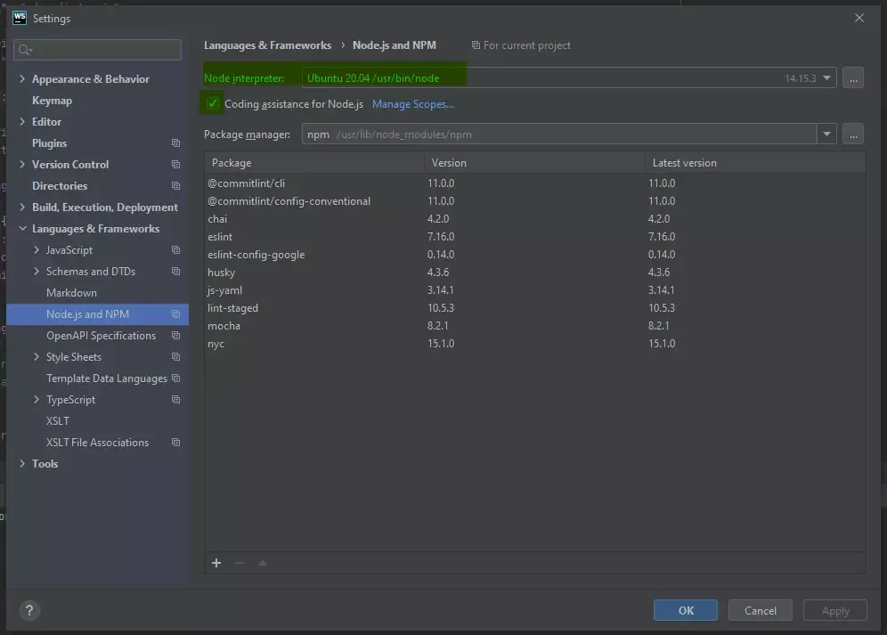Screen dimensions: 887x635
Task: Focus the settings search field
Action: click(x=97, y=50)
